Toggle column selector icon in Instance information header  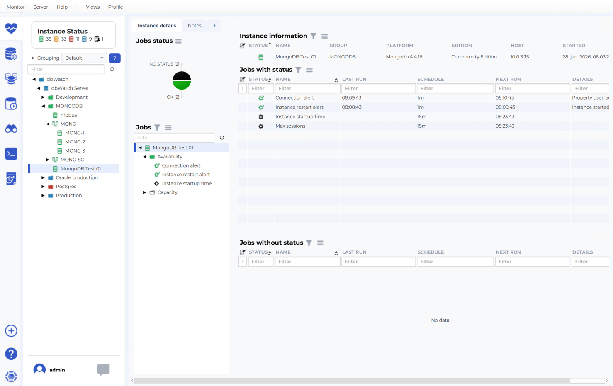point(243,46)
